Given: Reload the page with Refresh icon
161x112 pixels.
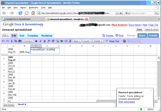Looking at the screenshot, I should point(21,13).
